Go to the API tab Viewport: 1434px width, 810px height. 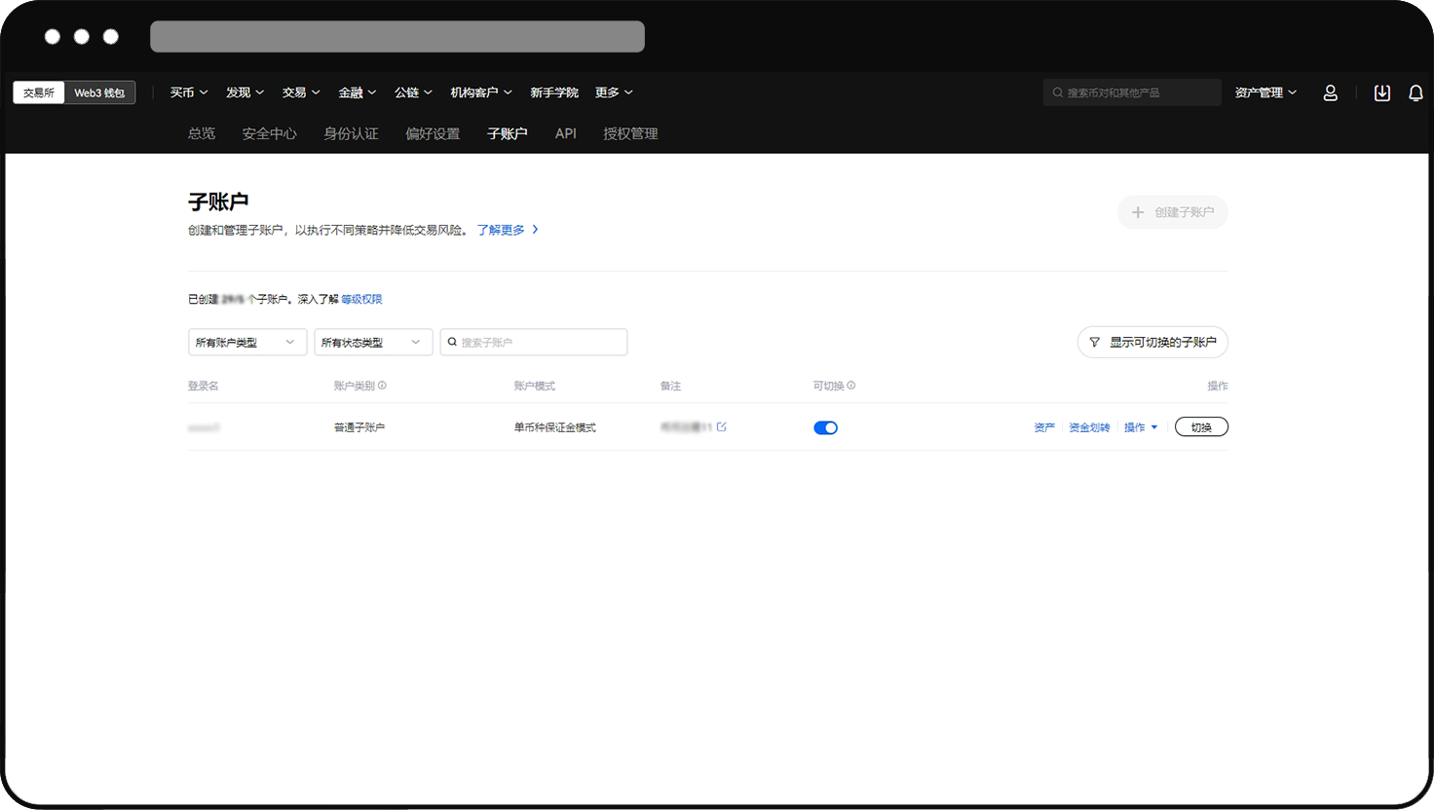(x=566, y=133)
